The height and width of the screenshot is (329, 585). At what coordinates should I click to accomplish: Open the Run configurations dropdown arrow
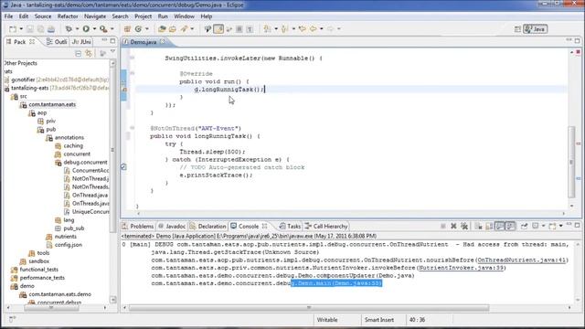point(94,28)
